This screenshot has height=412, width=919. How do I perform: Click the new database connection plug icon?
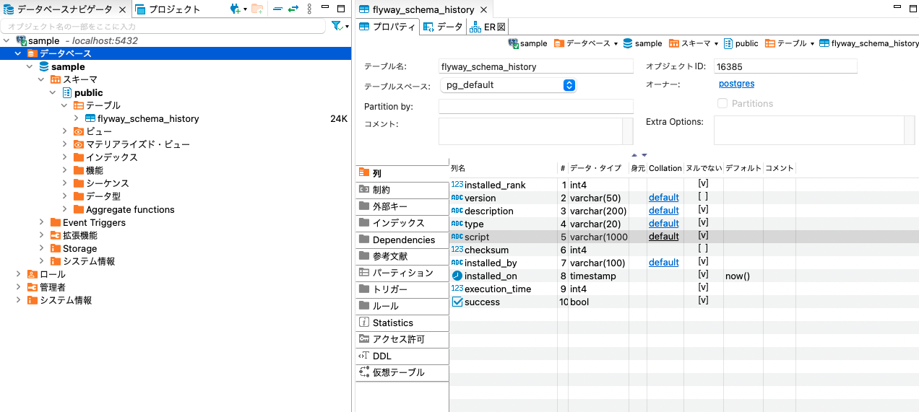pyautogui.click(x=235, y=9)
